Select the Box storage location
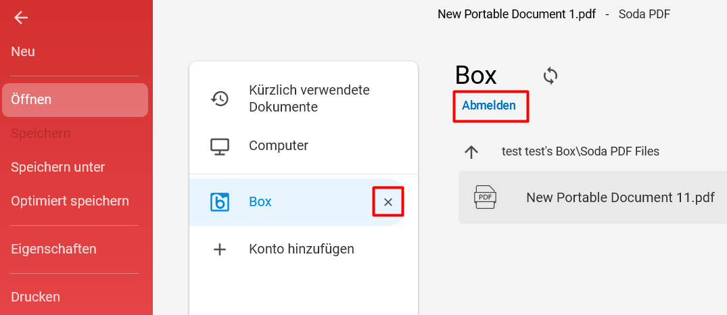Screen dimensions: 727x315 pyautogui.click(x=297, y=202)
